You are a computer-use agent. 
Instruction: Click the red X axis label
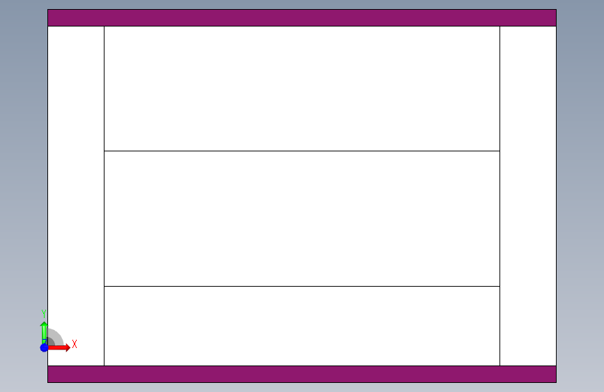click(x=75, y=344)
